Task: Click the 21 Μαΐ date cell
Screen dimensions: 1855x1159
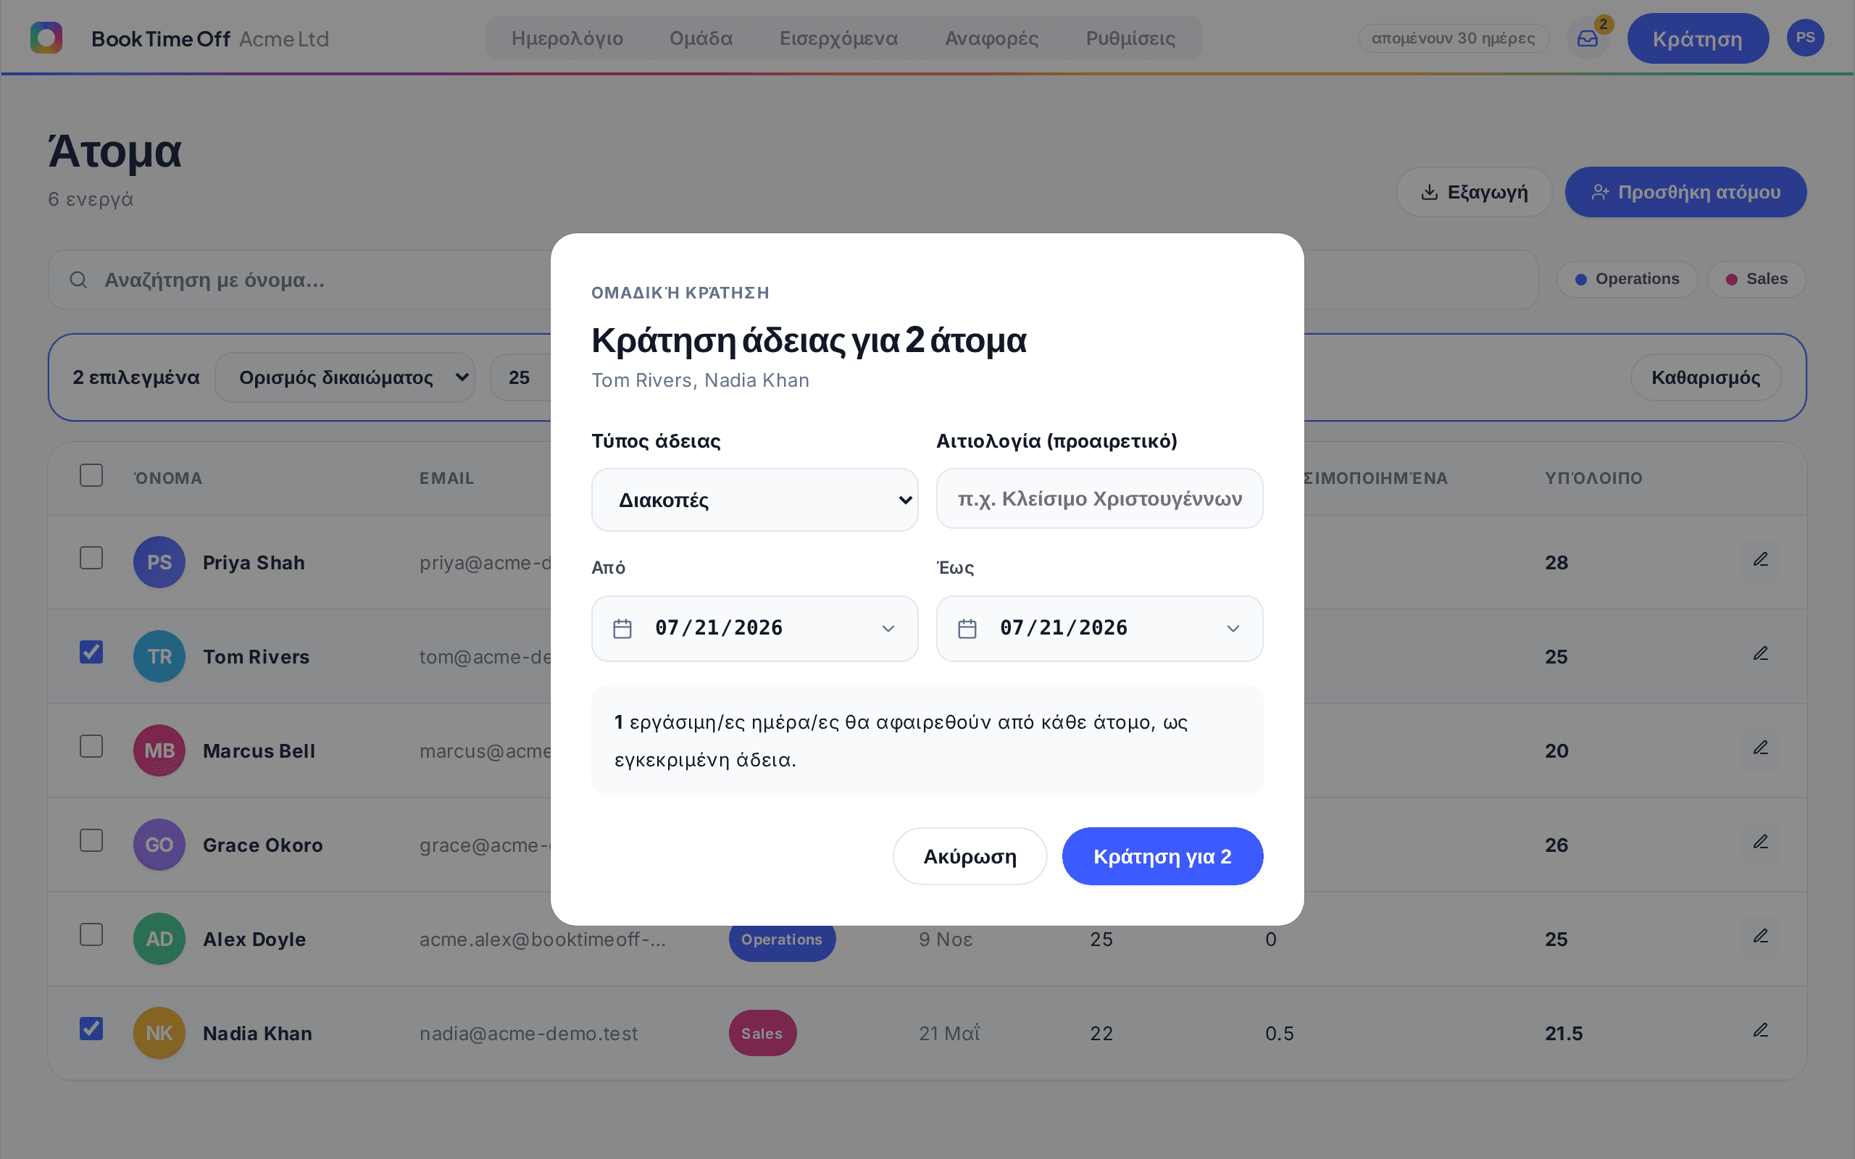Action: [950, 1033]
